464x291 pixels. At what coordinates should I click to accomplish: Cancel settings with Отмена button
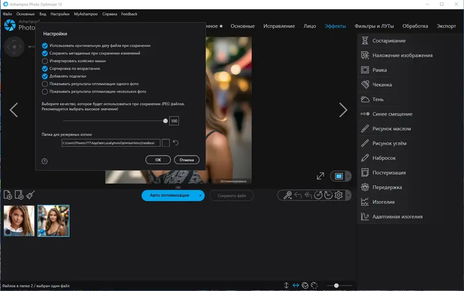187,160
